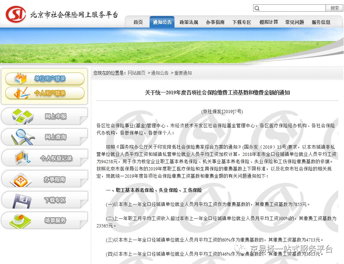Click the red SI logo icon
Image resolution: width=344 pixels, height=264 pixels.
tap(16, 14)
